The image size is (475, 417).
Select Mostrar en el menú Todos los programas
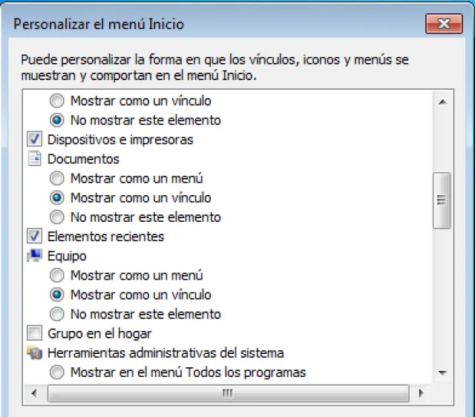pyautogui.click(x=57, y=372)
